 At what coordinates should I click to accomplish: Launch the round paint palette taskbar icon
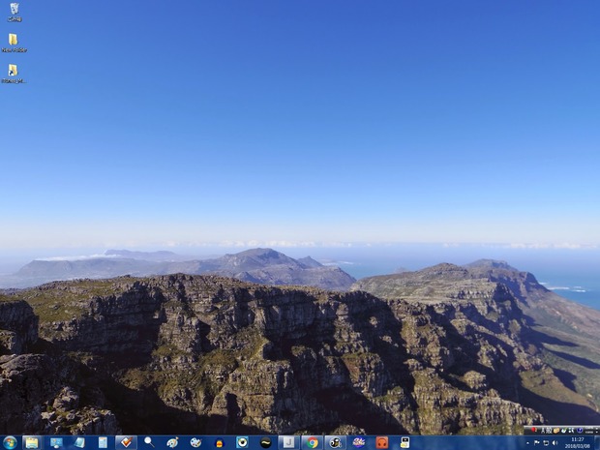195,442
